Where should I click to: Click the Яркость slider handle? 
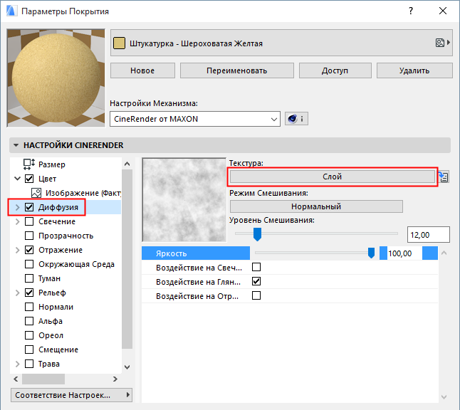(x=371, y=253)
